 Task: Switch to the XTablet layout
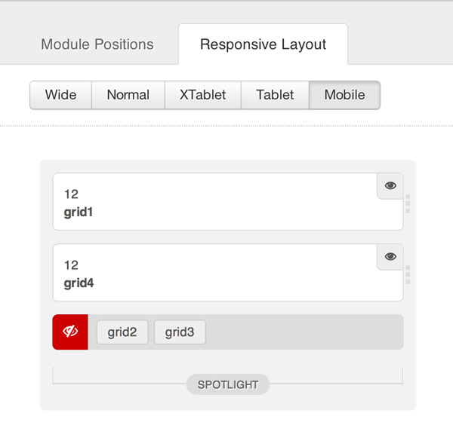click(x=202, y=95)
